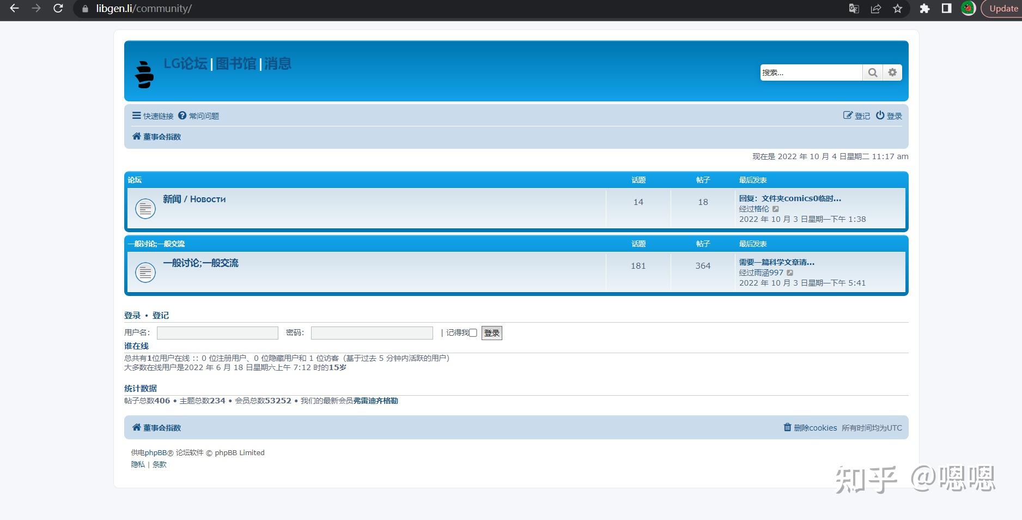The height and width of the screenshot is (520, 1022).
Task: Click the browser forward arrow
Action: coord(36,9)
